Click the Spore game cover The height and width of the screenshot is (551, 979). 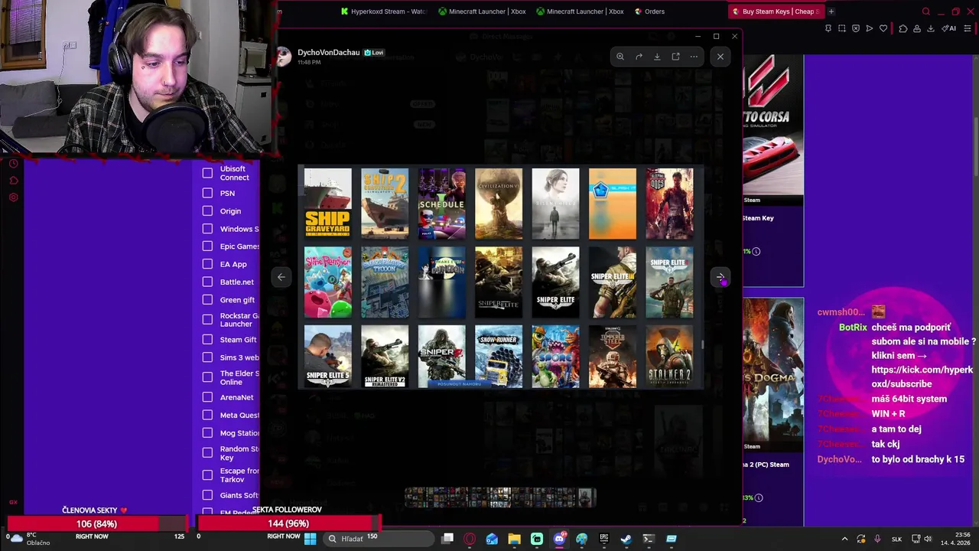point(555,357)
